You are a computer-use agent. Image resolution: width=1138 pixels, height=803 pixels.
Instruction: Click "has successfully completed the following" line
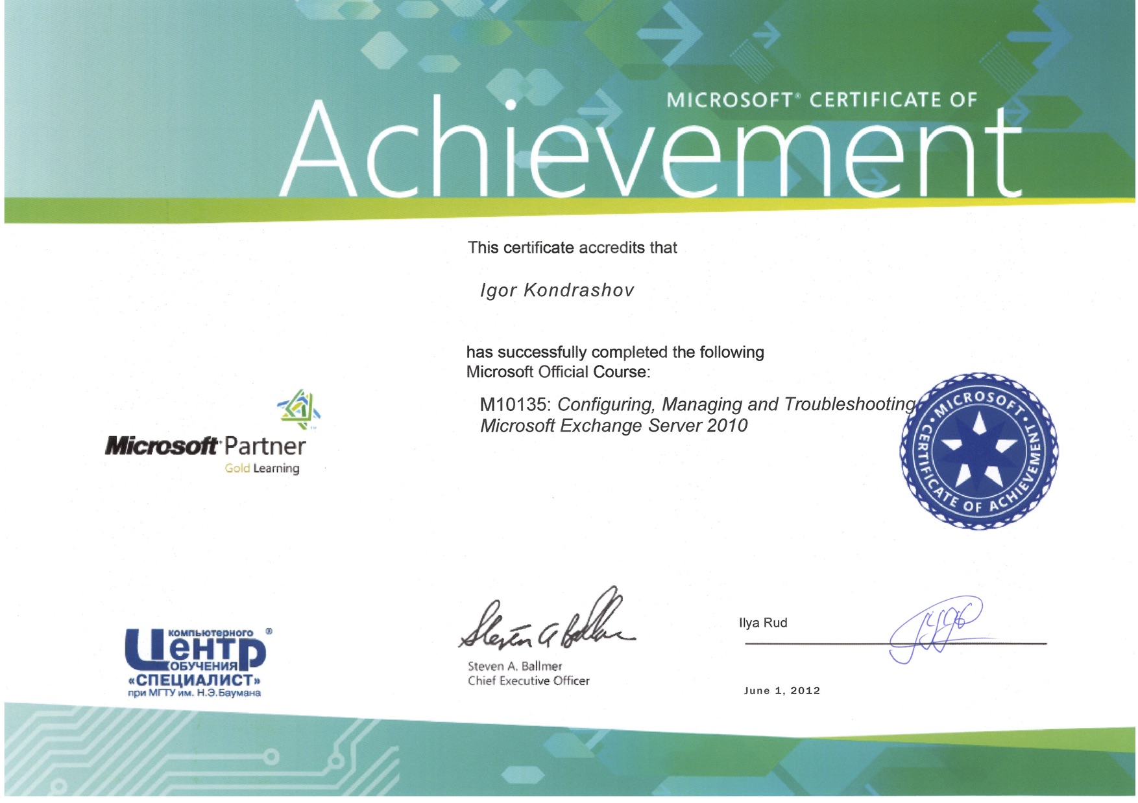(615, 352)
